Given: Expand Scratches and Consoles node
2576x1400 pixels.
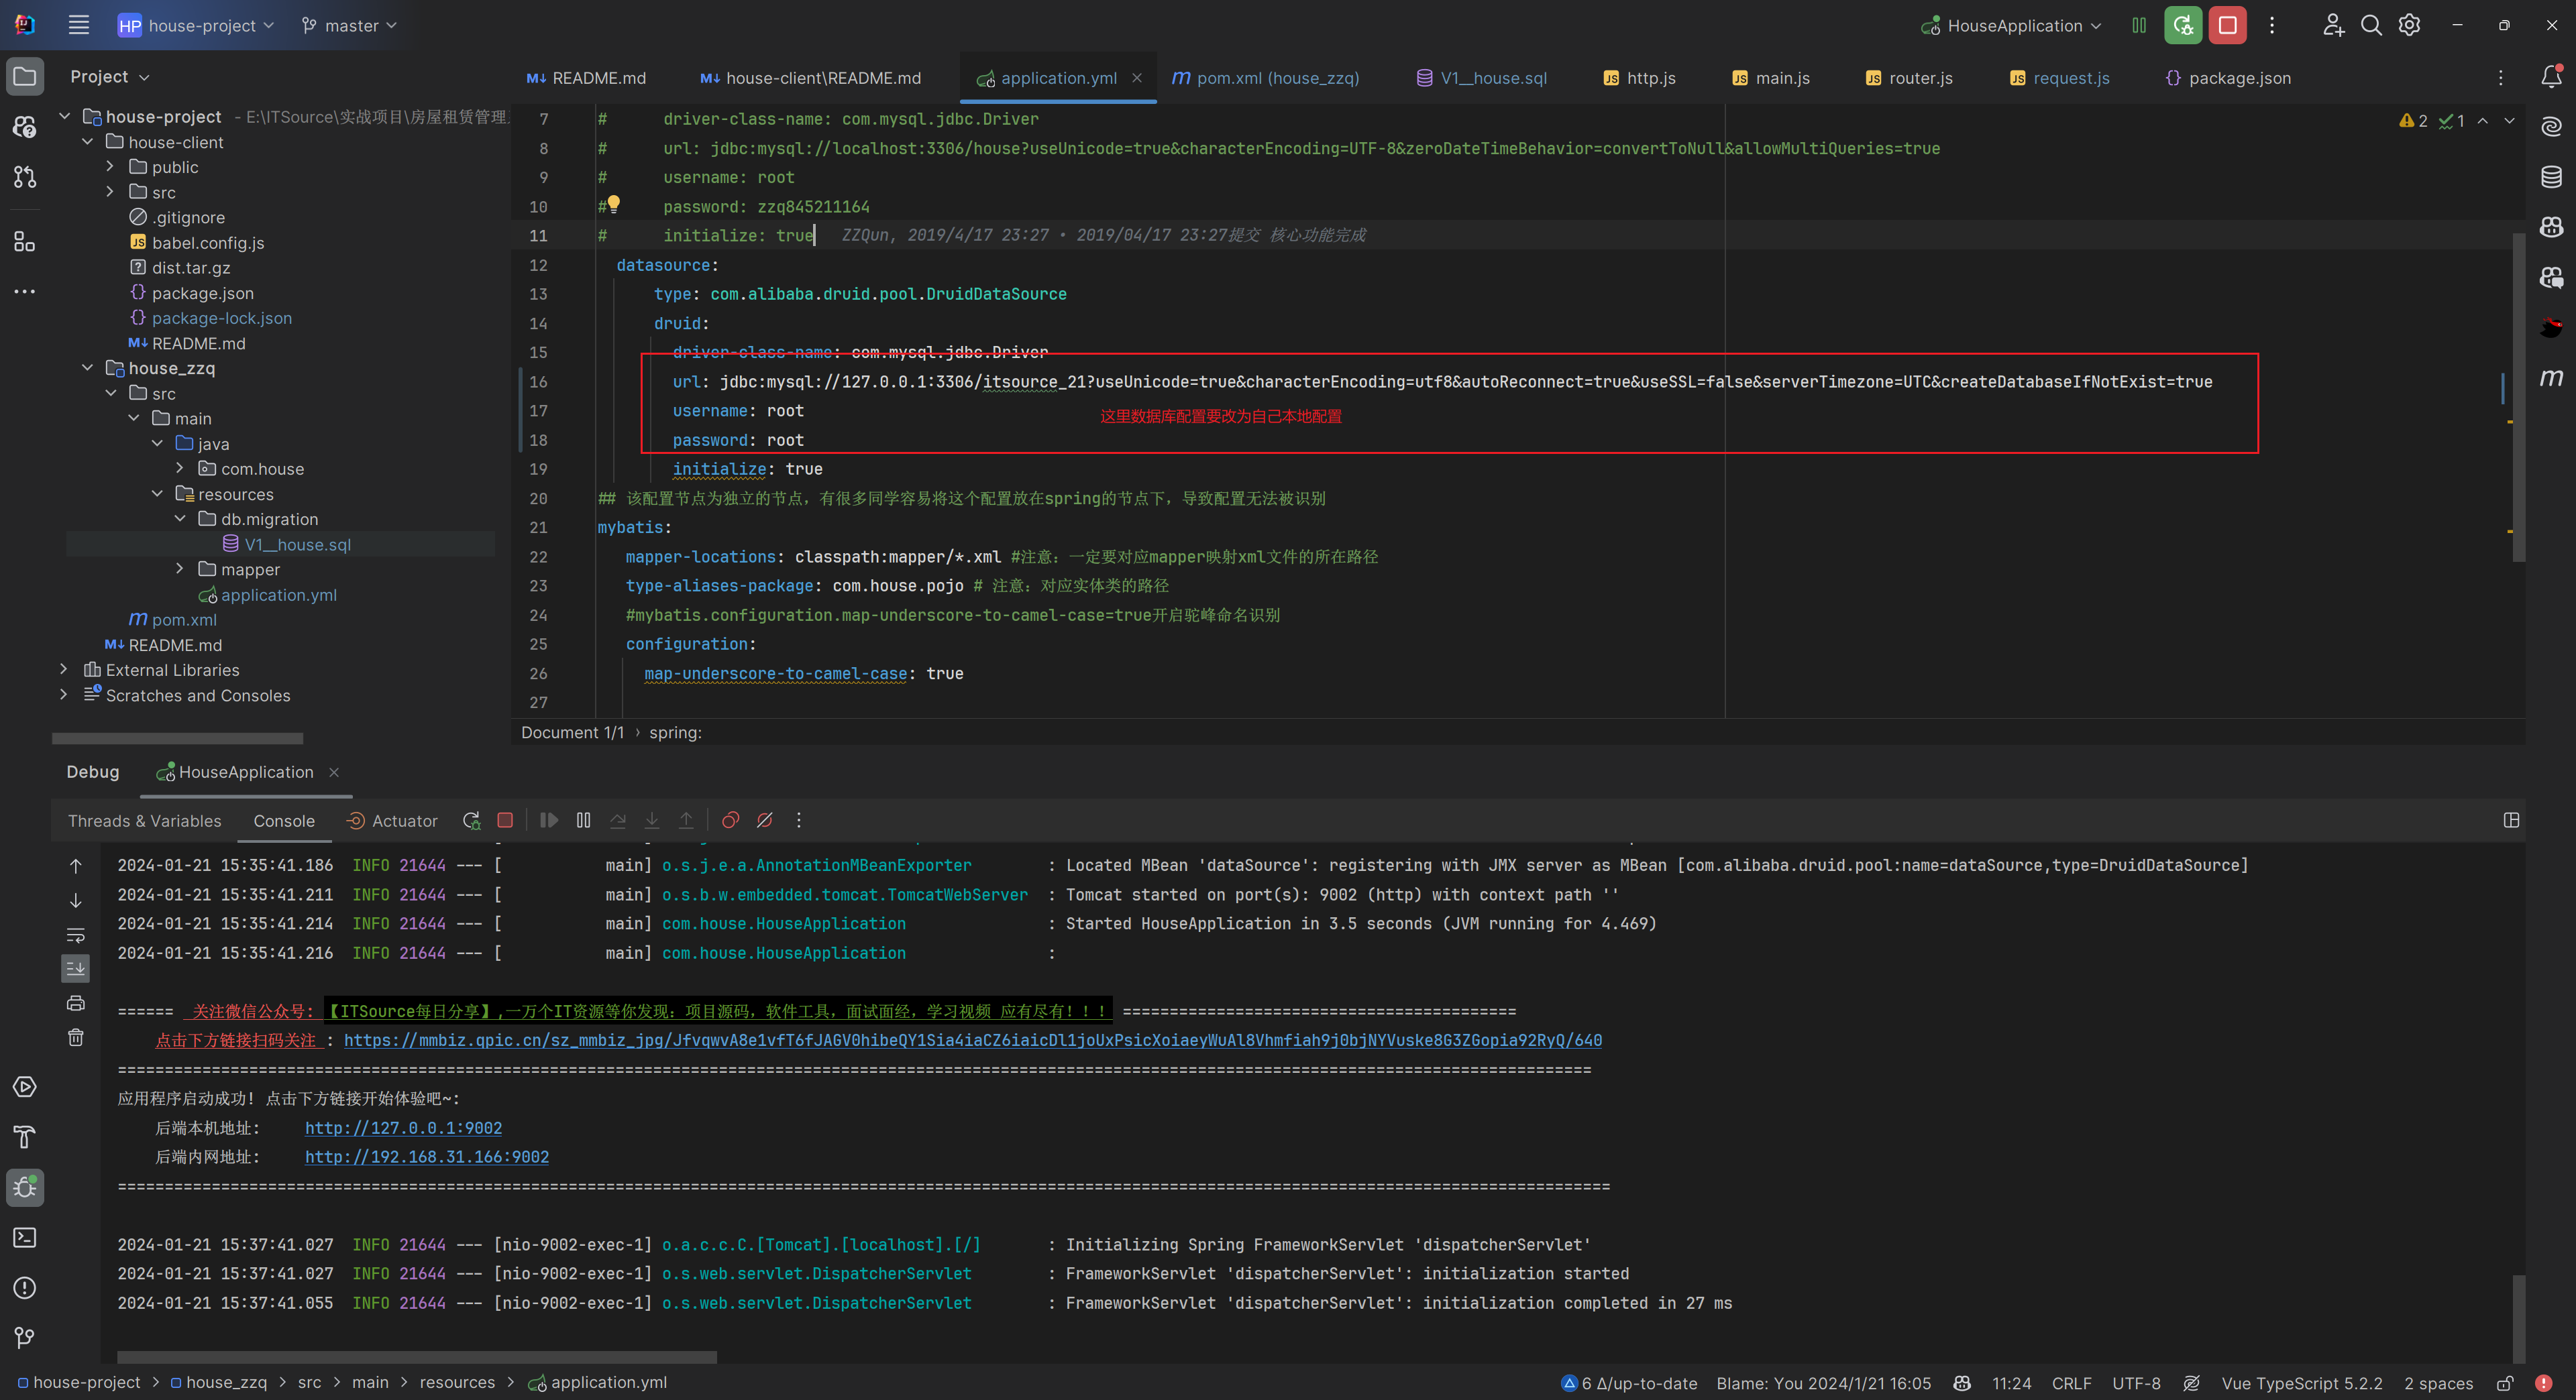Looking at the screenshot, I should [x=64, y=695].
